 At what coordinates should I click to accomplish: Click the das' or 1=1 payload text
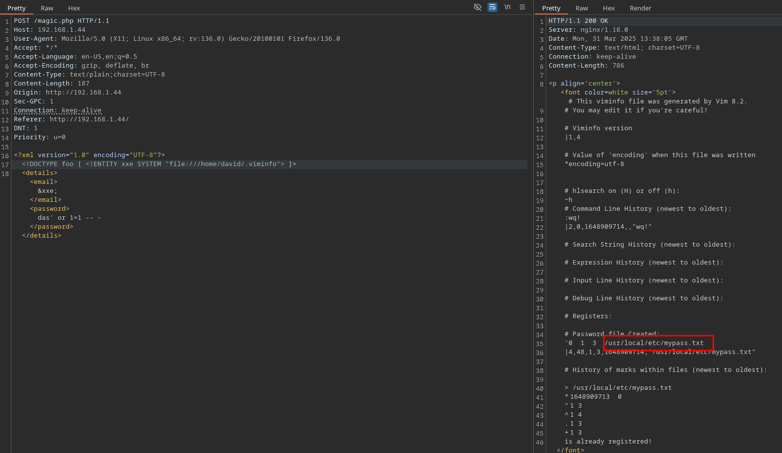coord(70,218)
